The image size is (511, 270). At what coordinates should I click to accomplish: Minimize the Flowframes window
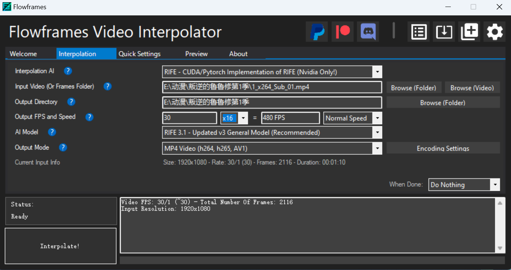pos(448,7)
